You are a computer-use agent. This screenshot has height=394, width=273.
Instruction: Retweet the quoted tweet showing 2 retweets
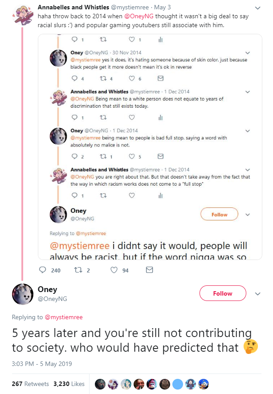coord(78,270)
